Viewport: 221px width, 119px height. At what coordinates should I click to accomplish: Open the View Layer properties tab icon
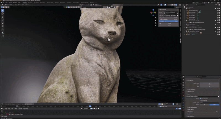(183, 88)
